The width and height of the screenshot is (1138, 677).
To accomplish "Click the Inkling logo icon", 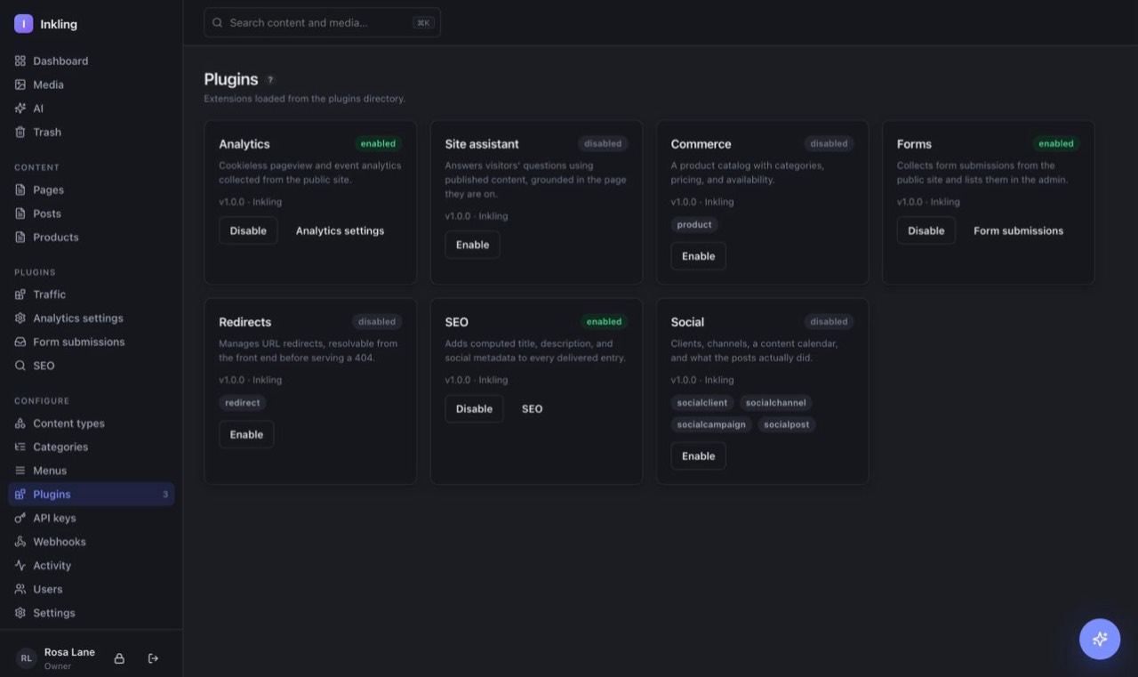I will coord(23,24).
